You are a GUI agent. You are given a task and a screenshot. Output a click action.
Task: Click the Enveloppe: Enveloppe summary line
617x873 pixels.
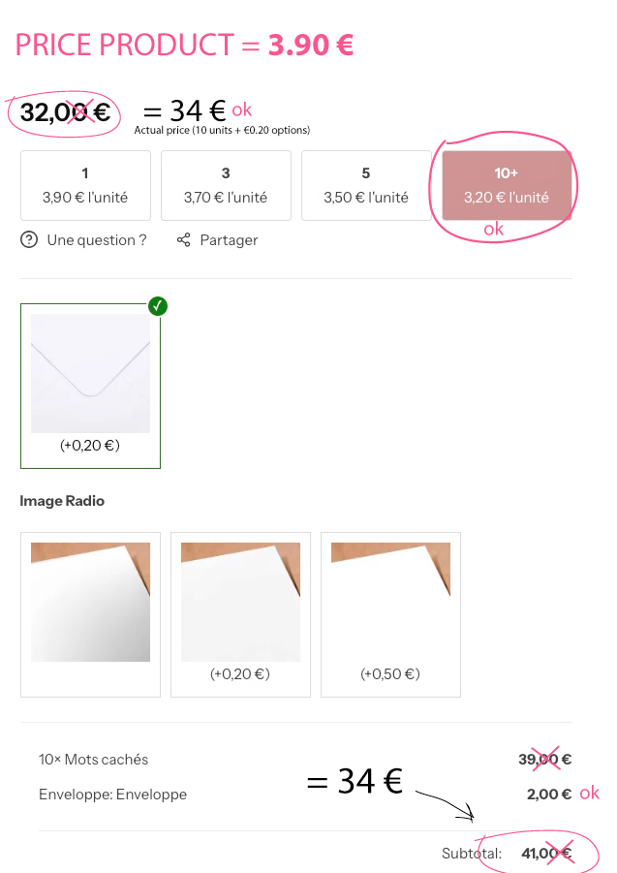pyautogui.click(x=112, y=795)
